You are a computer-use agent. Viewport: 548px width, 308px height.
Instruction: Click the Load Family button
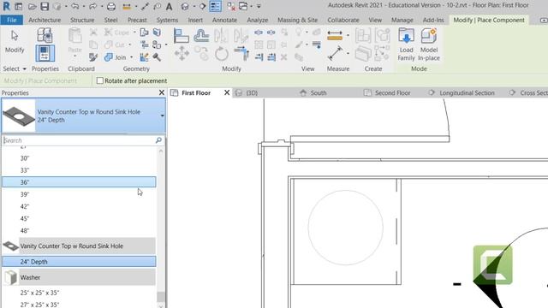pyautogui.click(x=406, y=44)
